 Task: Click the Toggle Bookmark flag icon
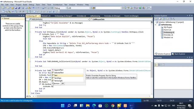(x=35, y=12)
